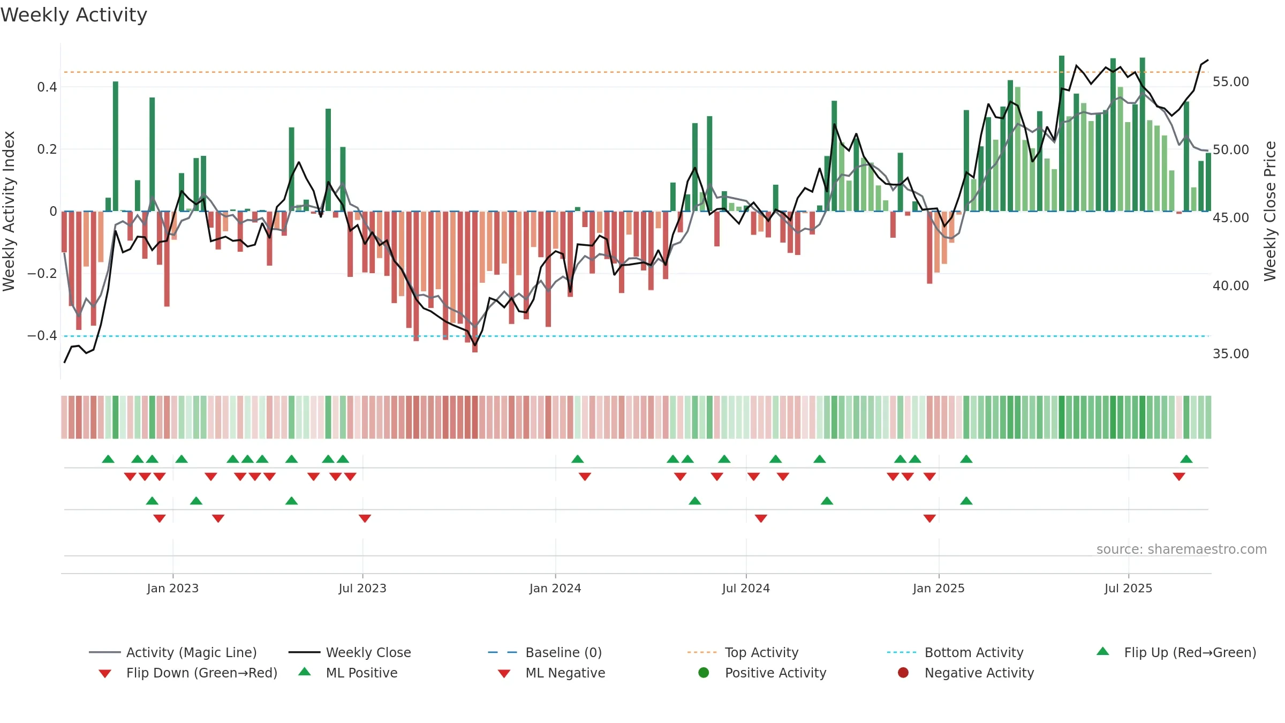1285x723 pixels.
Task: Click the Negative Activity red circle icon
Action: pos(903,672)
